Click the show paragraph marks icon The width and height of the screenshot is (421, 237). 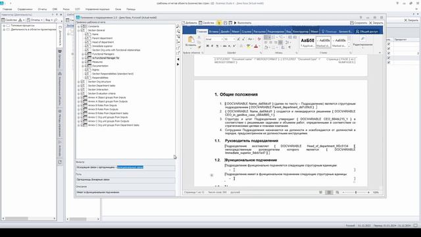click(289, 47)
